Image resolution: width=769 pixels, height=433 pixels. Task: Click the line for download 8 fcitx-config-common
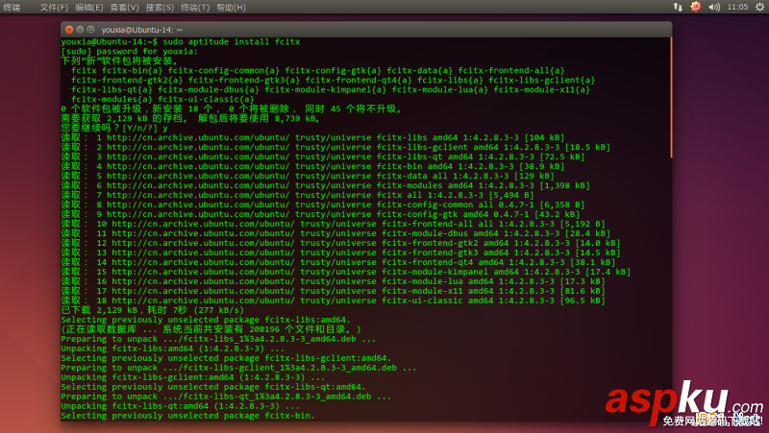click(x=323, y=204)
